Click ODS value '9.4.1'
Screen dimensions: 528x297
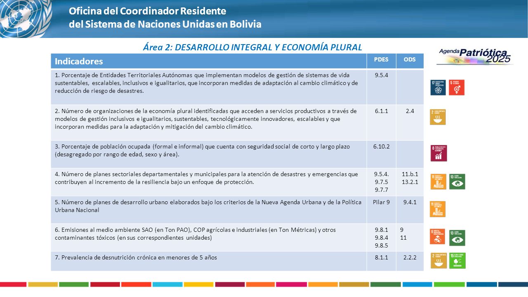coord(410,202)
